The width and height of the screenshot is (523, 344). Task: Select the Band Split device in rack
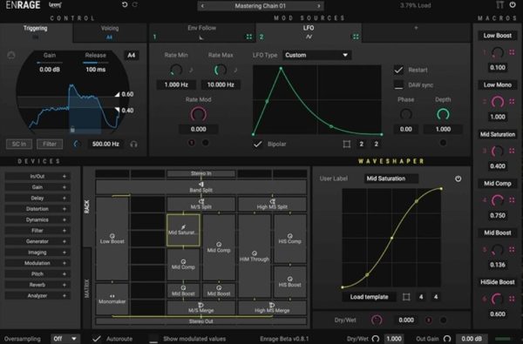pos(200,187)
